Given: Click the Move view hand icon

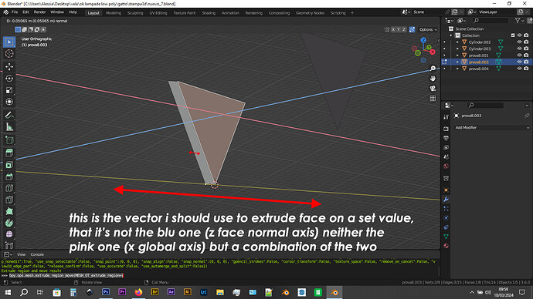Looking at the screenshot, I should click(433, 79).
